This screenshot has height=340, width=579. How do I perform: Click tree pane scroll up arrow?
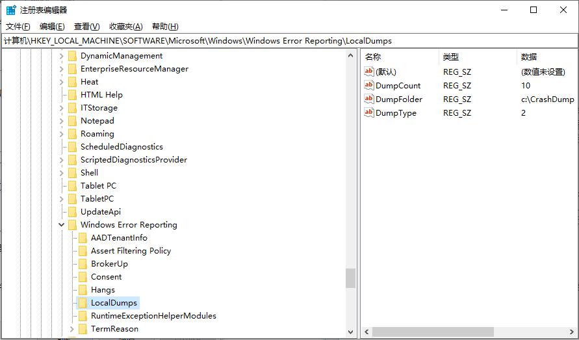coord(350,55)
